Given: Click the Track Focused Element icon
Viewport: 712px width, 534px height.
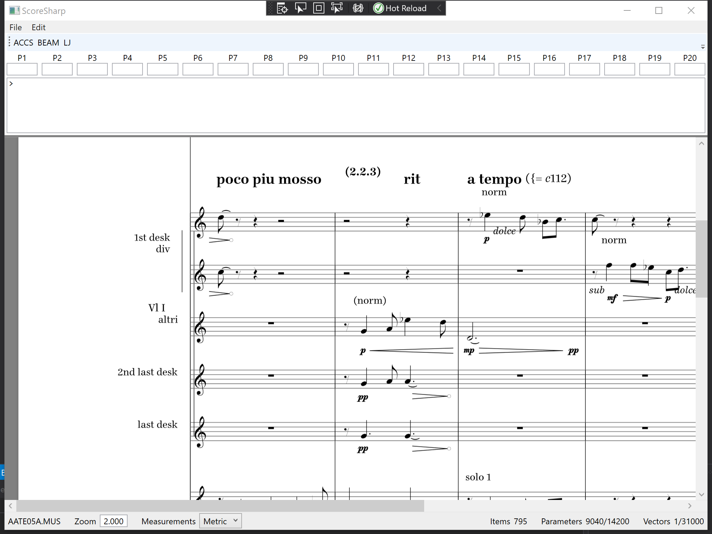Looking at the screenshot, I should click(x=337, y=8).
